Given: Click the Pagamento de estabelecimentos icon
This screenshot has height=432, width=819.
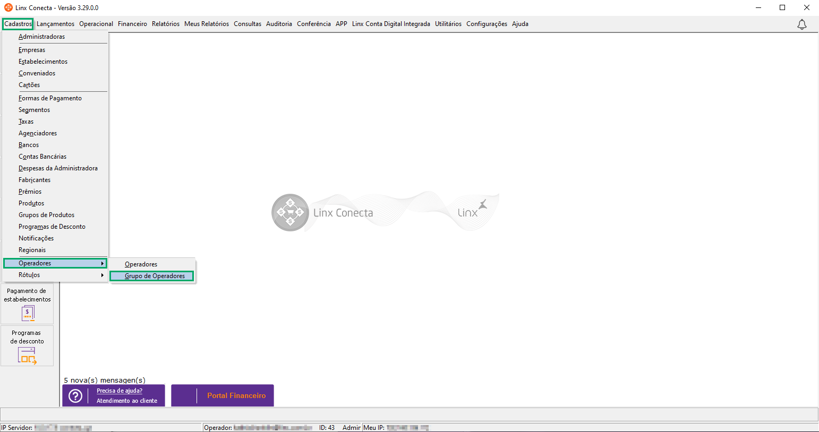Looking at the screenshot, I should point(28,314).
